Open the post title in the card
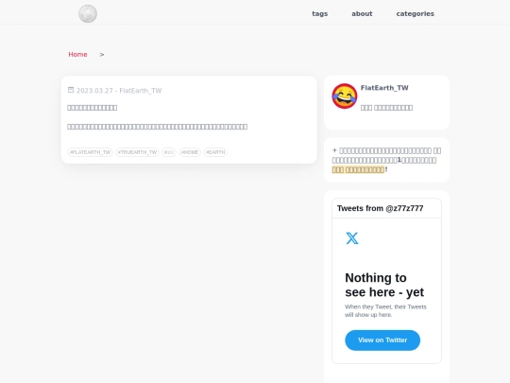This screenshot has height=383, width=510. coord(92,108)
